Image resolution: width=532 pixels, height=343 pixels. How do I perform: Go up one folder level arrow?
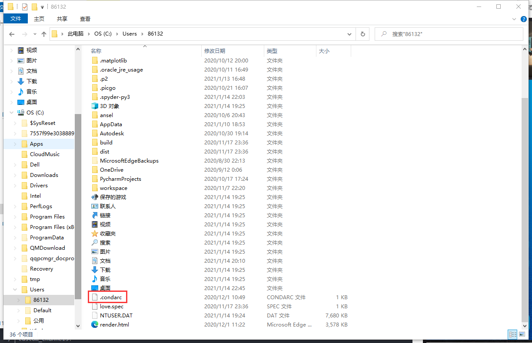[x=43, y=34]
